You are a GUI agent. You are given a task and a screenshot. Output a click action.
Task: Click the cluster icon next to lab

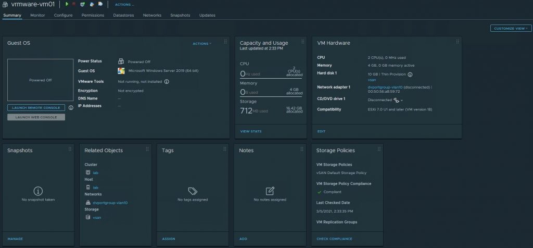[x=87, y=172]
